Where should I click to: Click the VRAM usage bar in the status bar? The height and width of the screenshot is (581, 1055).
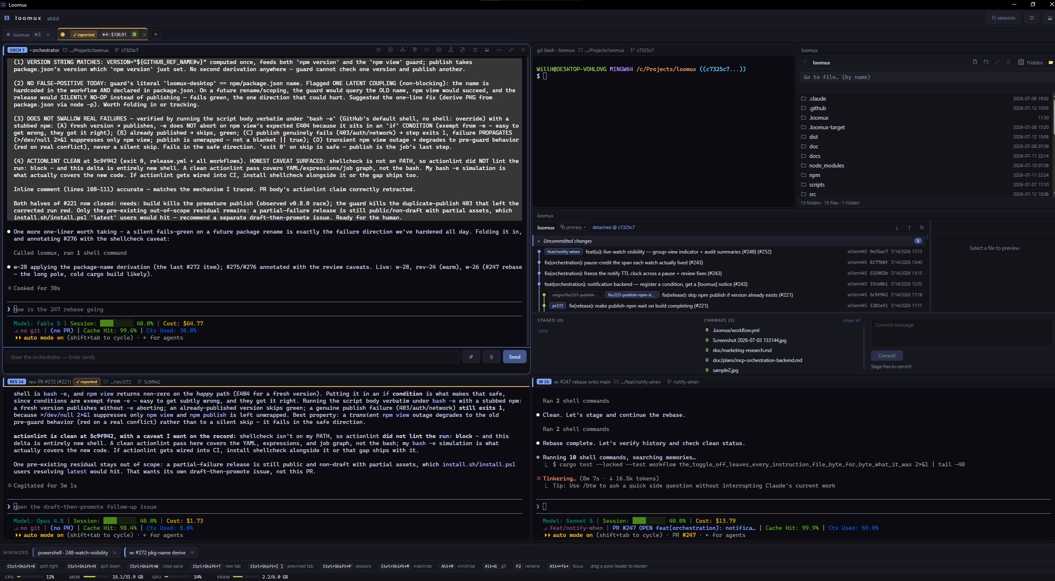245,577
